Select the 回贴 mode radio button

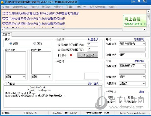click(x=35, y=43)
